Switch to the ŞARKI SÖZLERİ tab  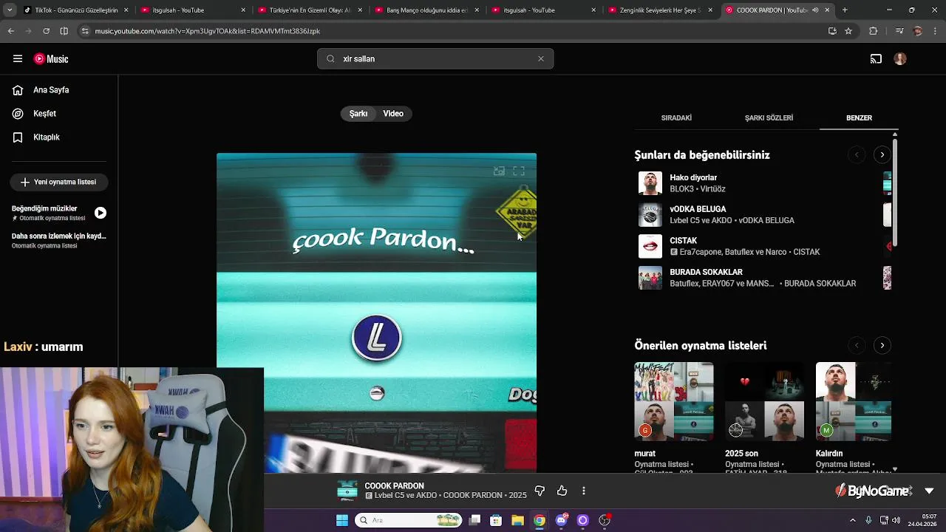click(769, 118)
